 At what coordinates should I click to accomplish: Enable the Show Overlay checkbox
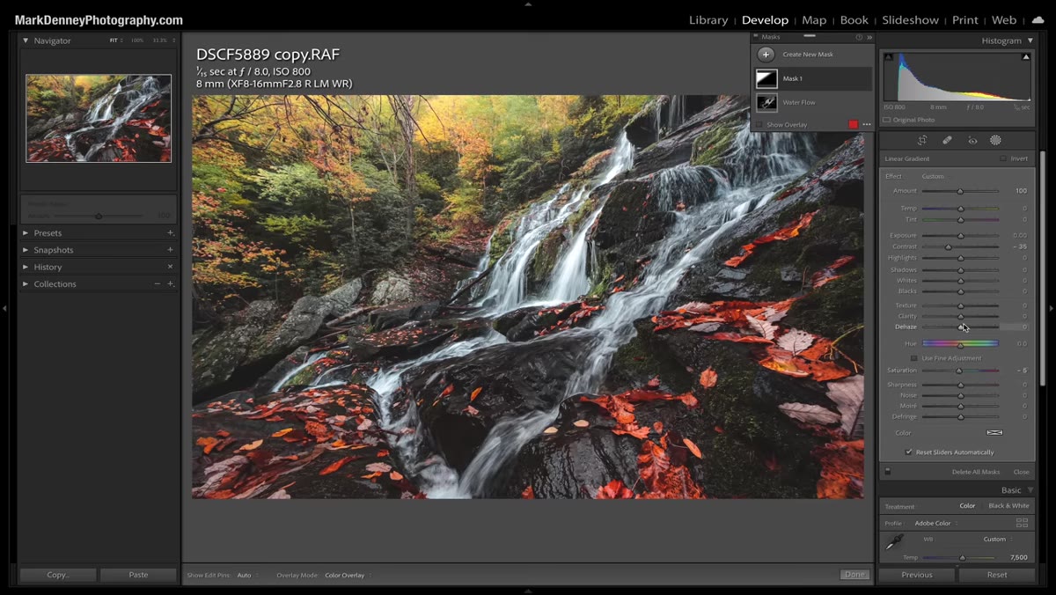click(x=759, y=125)
